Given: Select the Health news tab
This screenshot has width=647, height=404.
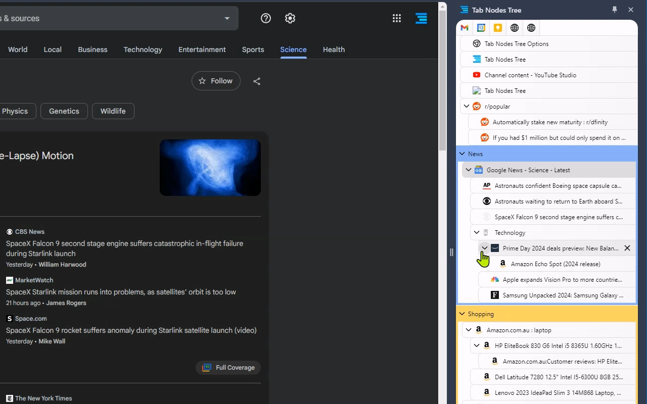Looking at the screenshot, I should pyautogui.click(x=334, y=49).
